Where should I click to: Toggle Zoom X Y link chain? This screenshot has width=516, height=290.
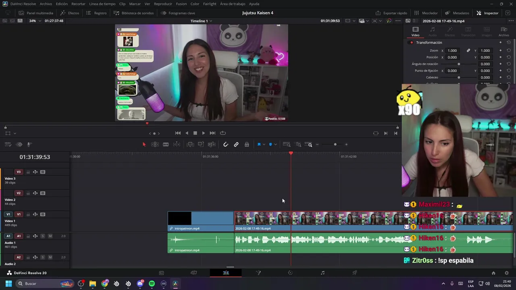[468, 51]
